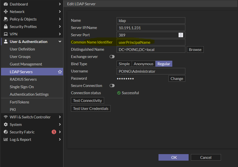Select the Simple bind type
Viewport: 238px width, 167px height.
tap(124, 64)
